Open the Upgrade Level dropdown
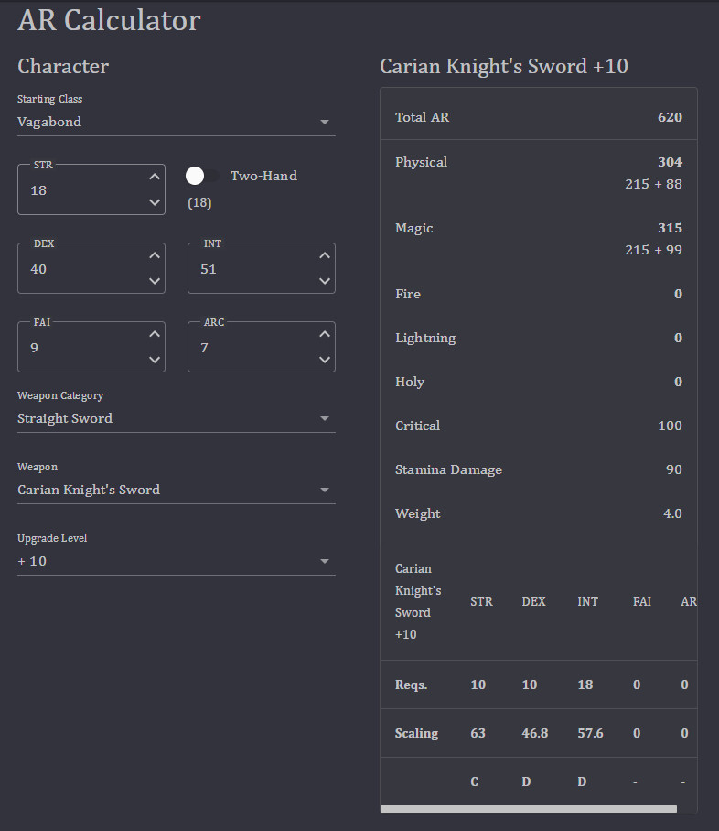Image resolution: width=719 pixels, height=831 pixels. coord(176,561)
